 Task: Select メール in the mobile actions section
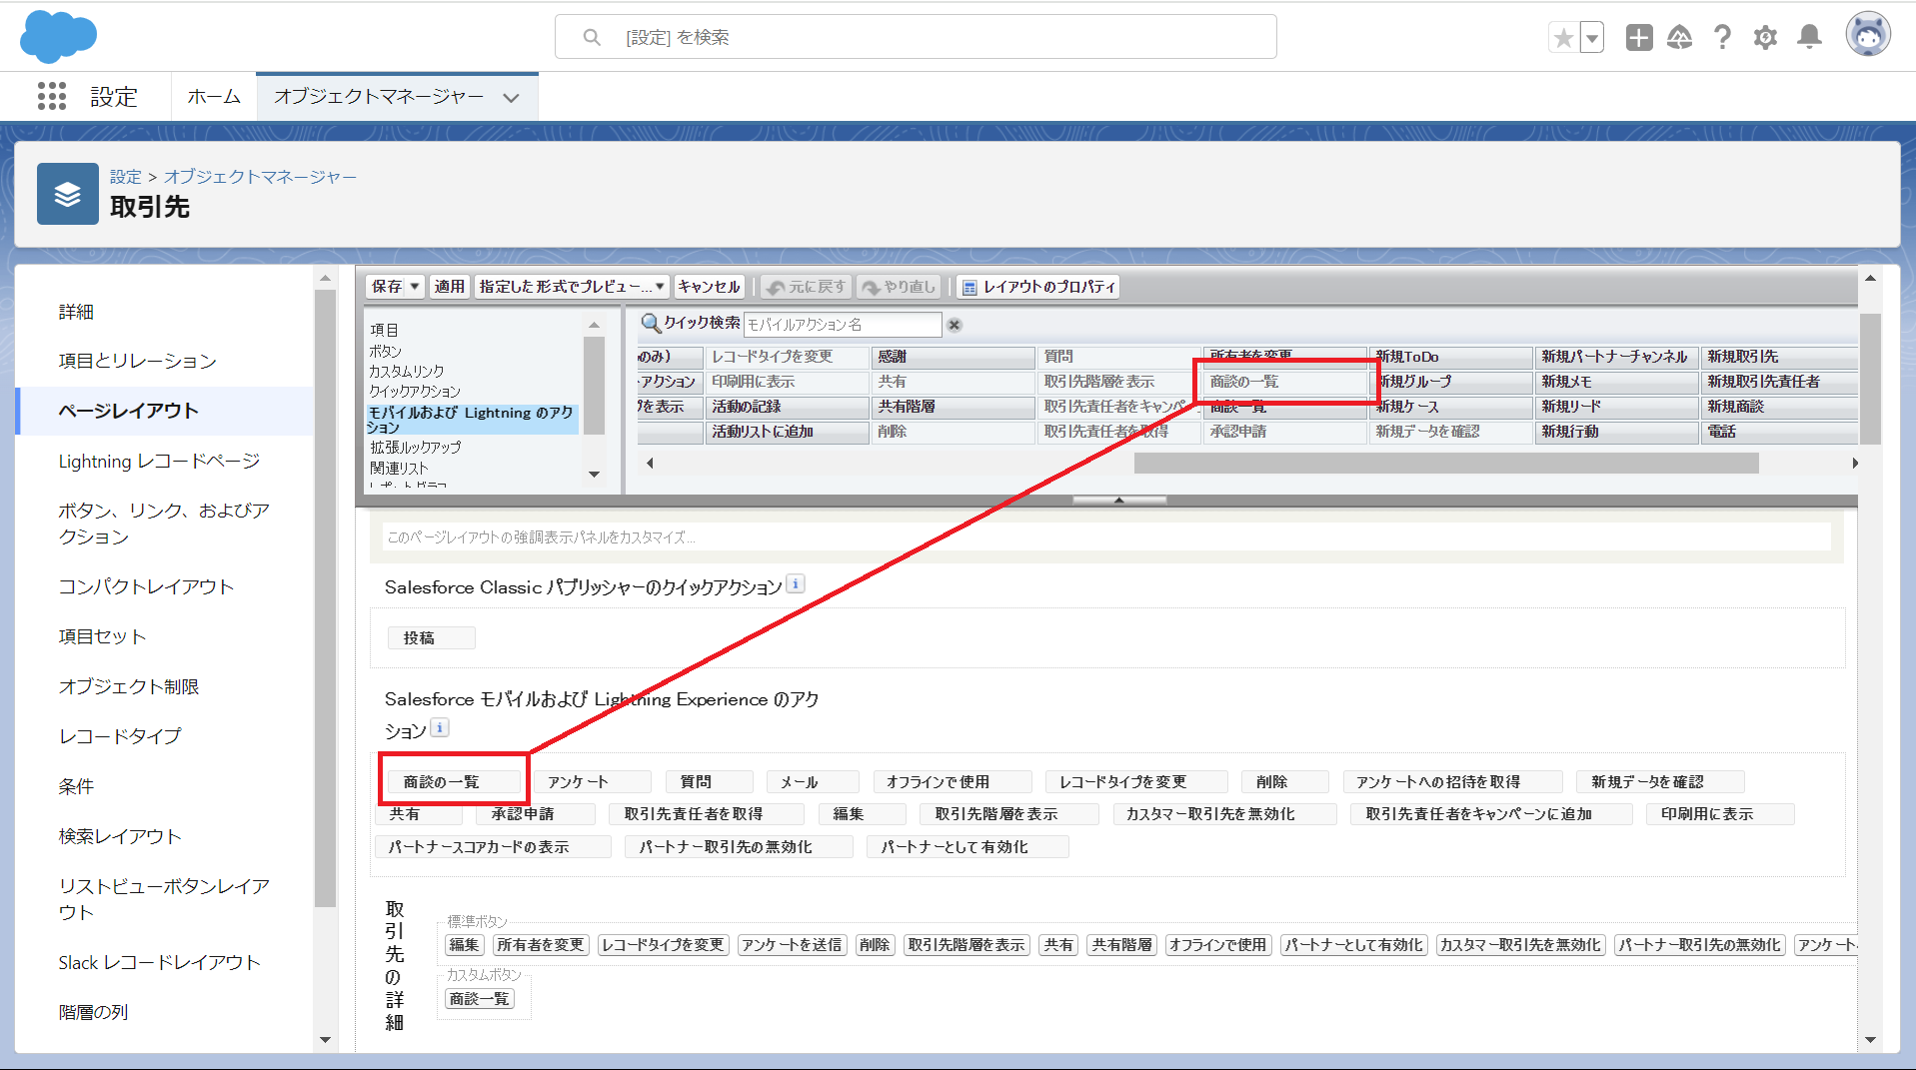click(813, 781)
